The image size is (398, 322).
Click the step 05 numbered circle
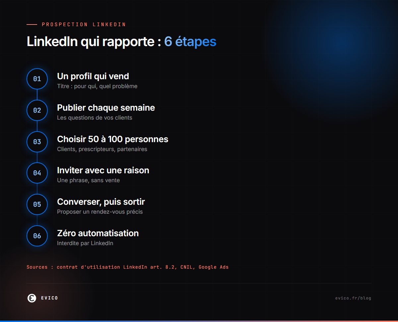point(37,204)
